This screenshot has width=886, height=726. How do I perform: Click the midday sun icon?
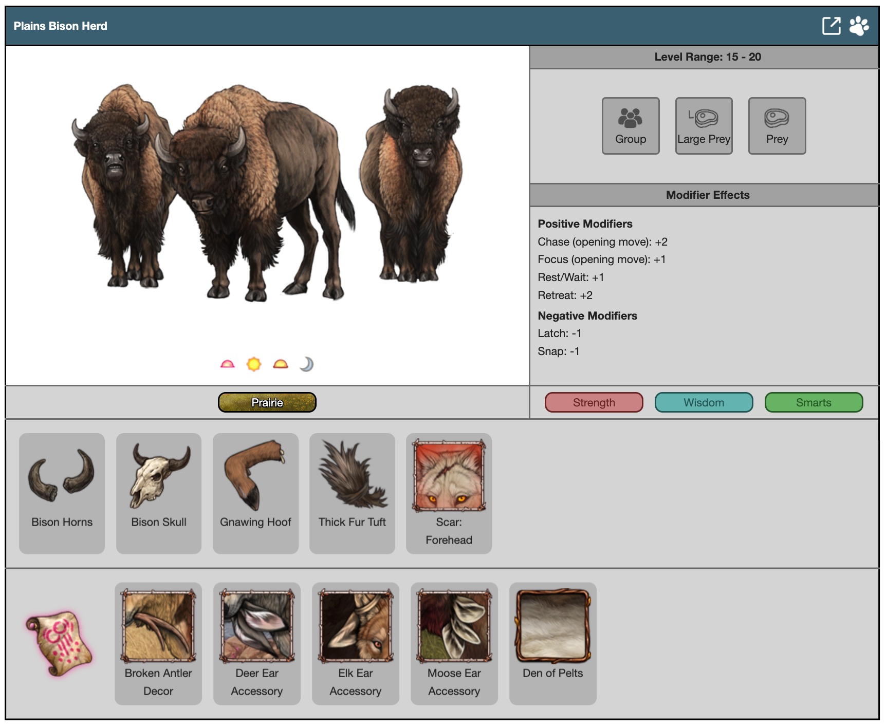(x=254, y=364)
